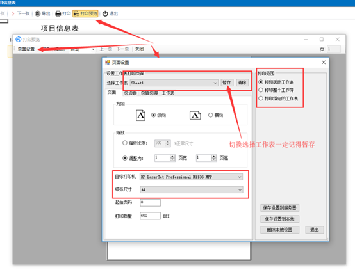The height and width of the screenshot is (270, 355).
Task: Open 打印预览 print preview in toolbar
Action: click(x=85, y=13)
